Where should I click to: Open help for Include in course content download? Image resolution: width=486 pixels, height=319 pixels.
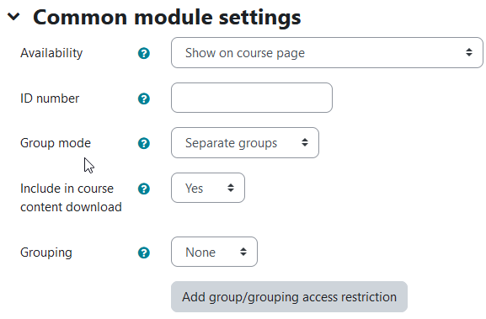(144, 189)
